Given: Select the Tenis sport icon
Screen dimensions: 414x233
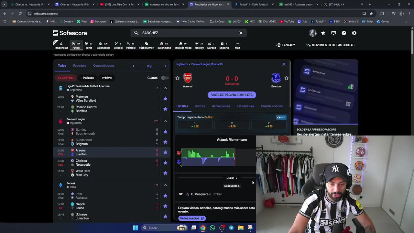Looking at the screenshot, I should coord(89,45).
